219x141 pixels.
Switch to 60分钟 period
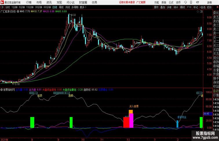point(47,7)
